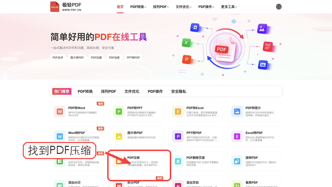Expand the 排列PDF menu in the top navigation
Screen dimensions: 332x187
[x=161, y=7]
